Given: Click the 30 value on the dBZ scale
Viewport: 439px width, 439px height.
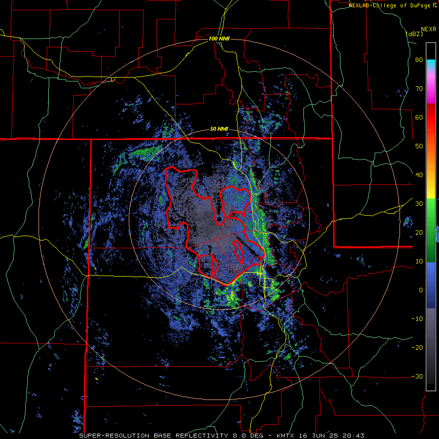Looking at the screenshot, I should (419, 204).
